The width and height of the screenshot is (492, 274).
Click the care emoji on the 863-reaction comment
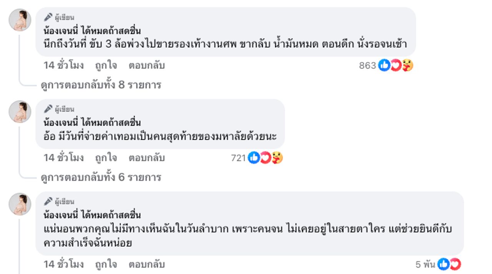click(x=407, y=66)
